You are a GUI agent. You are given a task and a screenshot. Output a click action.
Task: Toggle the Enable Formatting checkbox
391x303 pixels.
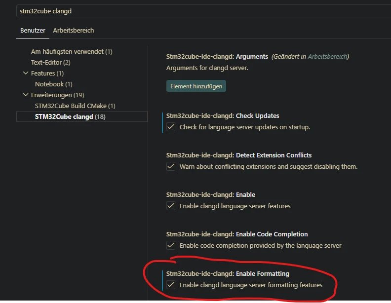(171, 285)
